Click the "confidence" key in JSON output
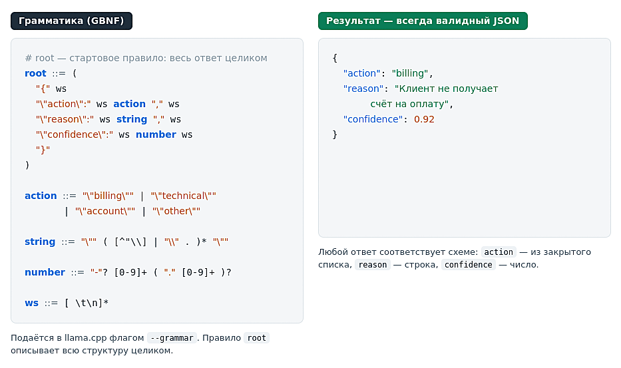The height and width of the screenshot is (368, 621). tap(373, 119)
